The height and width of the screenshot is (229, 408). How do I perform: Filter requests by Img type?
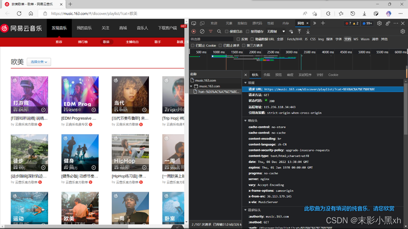pyautogui.click(x=321, y=39)
